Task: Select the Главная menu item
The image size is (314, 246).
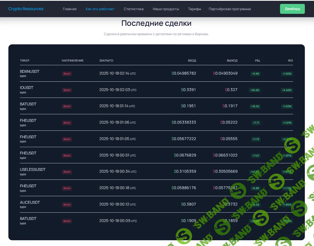Action: pos(69,9)
